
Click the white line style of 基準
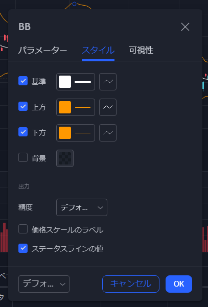[x=83, y=82]
